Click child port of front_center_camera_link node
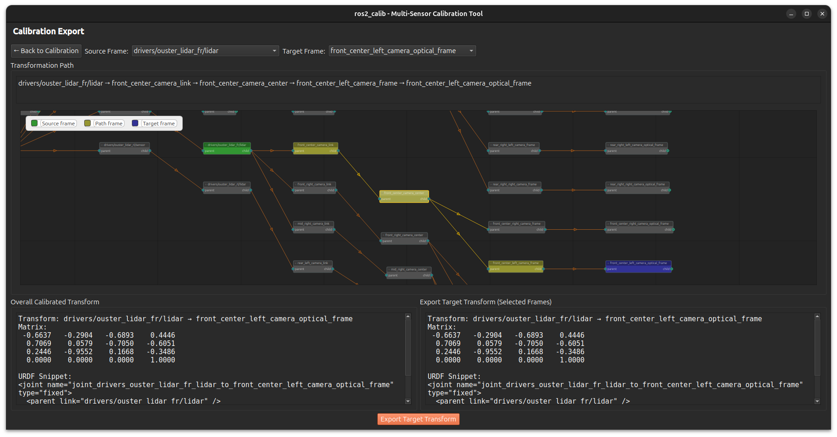 coord(338,151)
